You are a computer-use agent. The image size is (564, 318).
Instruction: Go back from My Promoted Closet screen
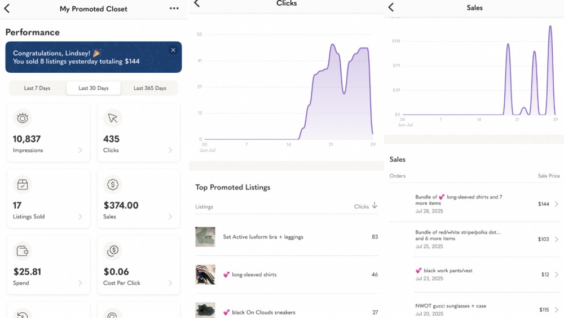7,8
